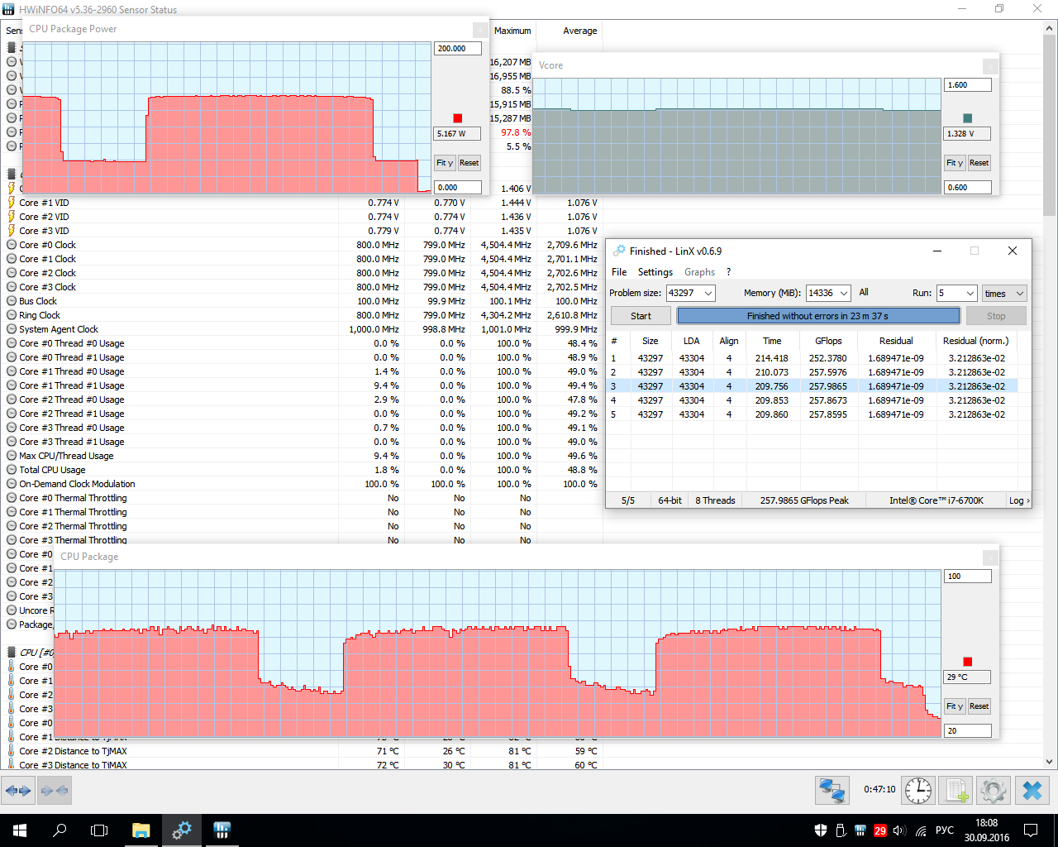Click the Windows Defender shield tray icon
Viewport: 1058px width, 847px height.
(821, 830)
